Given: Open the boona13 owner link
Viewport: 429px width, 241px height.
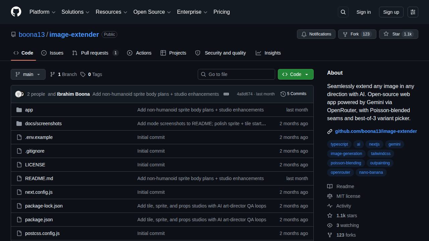Looking at the screenshot, I should coord(32,34).
